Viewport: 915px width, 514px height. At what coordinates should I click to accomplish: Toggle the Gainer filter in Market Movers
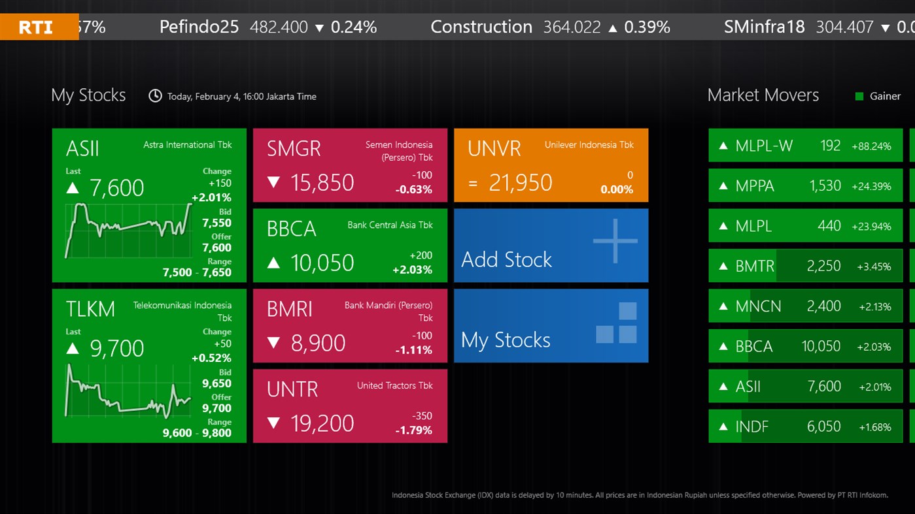(x=886, y=96)
